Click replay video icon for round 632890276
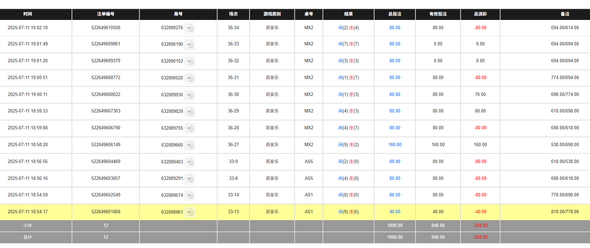This screenshot has height=248, width=590. click(190, 28)
